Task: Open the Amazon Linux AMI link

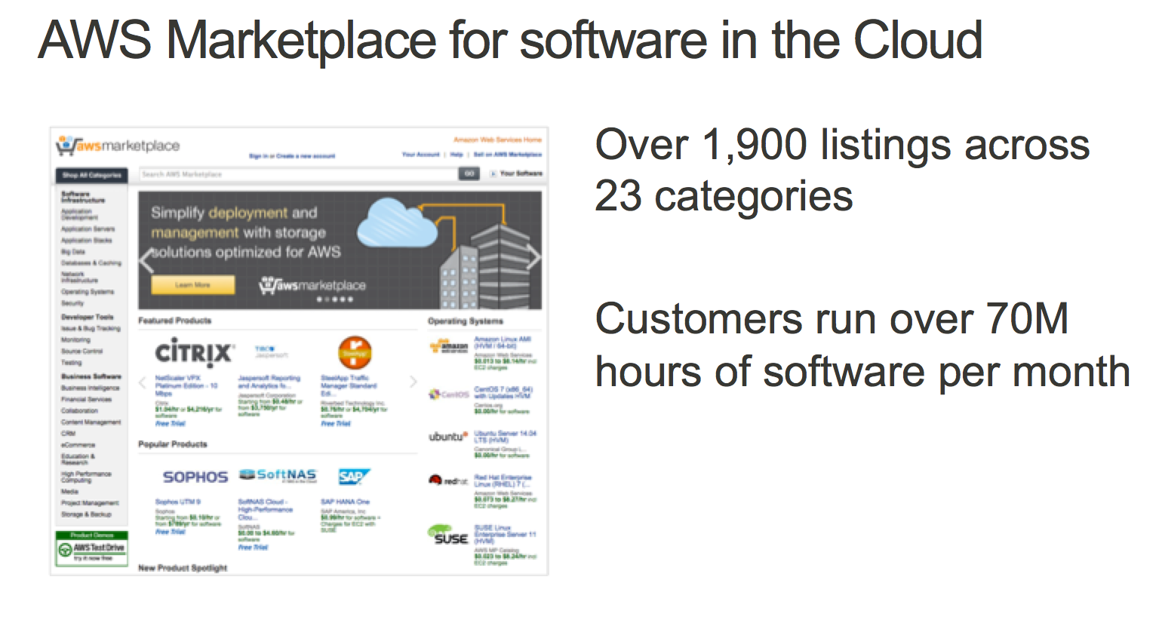Action: coord(503,342)
